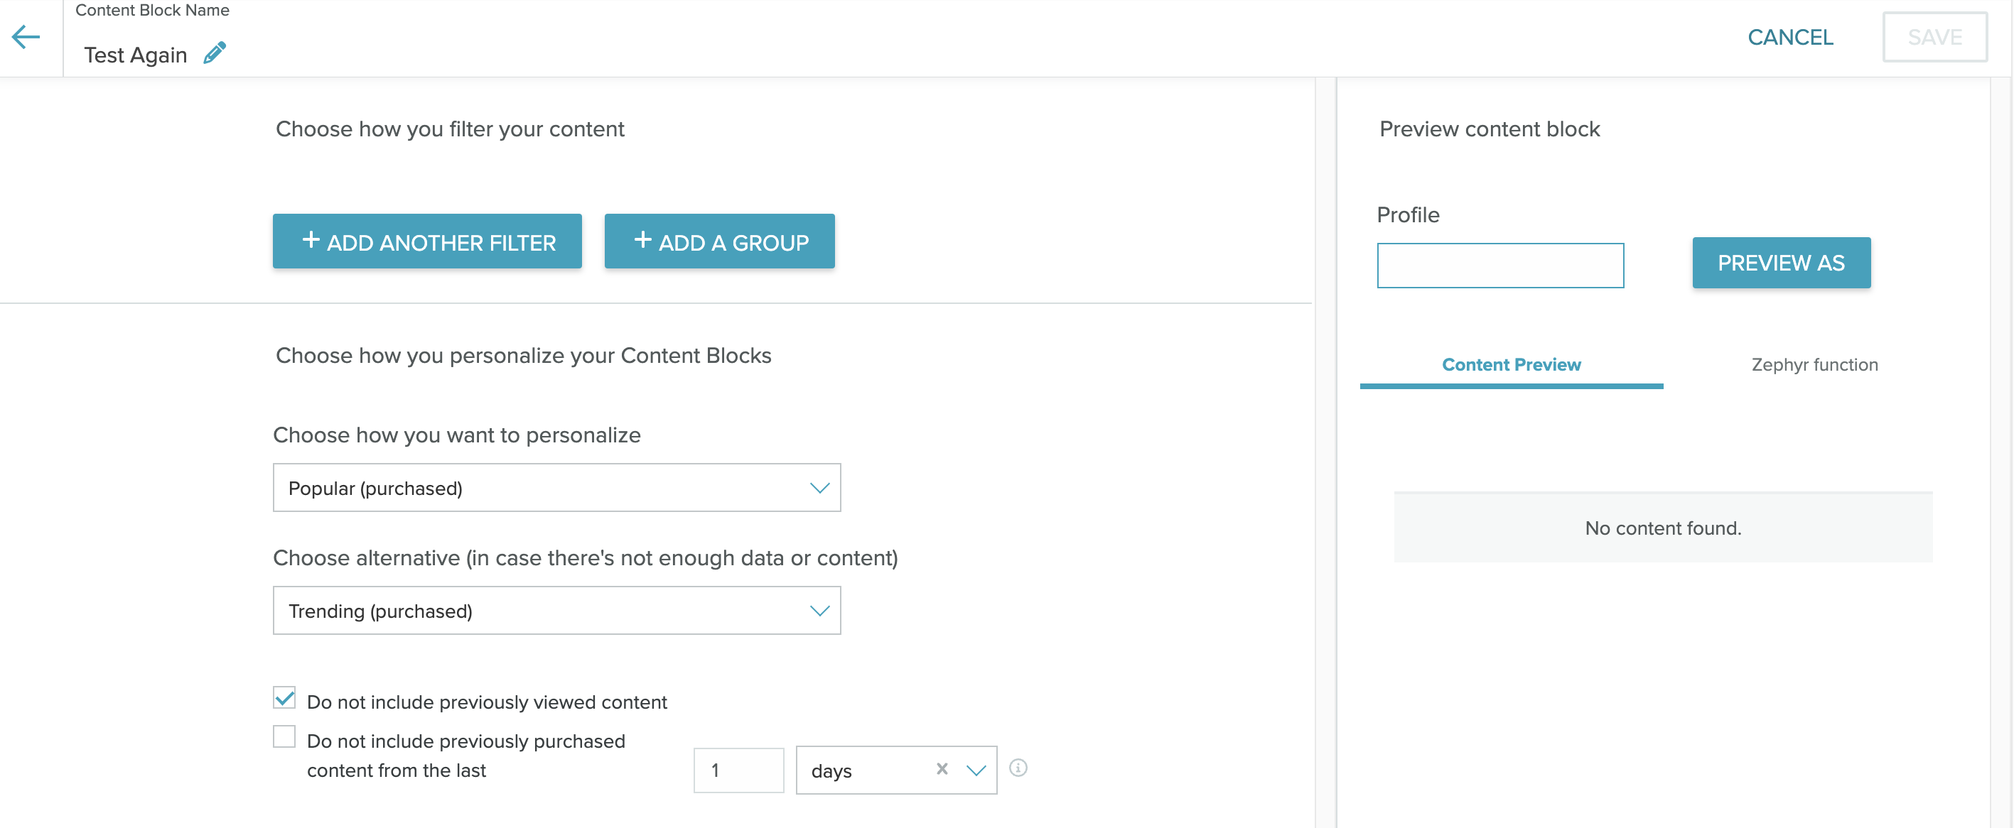The height and width of the screenshot is (828, 2014).
Task: Click plus icon on Add Another Filter
Action: [311, 240]
